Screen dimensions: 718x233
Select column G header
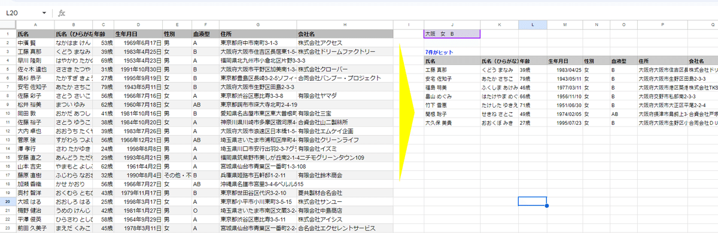tap(257, 24)
